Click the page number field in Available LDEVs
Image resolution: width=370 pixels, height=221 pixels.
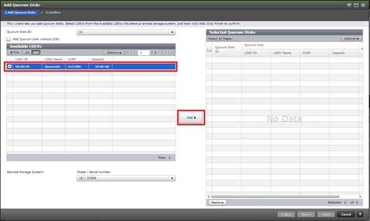tap(143, 52)
